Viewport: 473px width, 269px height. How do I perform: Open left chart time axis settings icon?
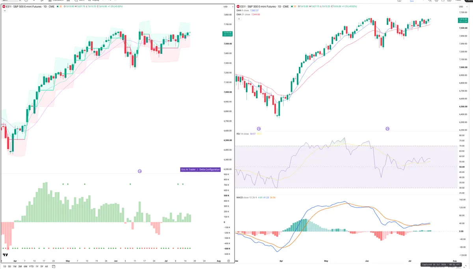[x=229, y=261]
